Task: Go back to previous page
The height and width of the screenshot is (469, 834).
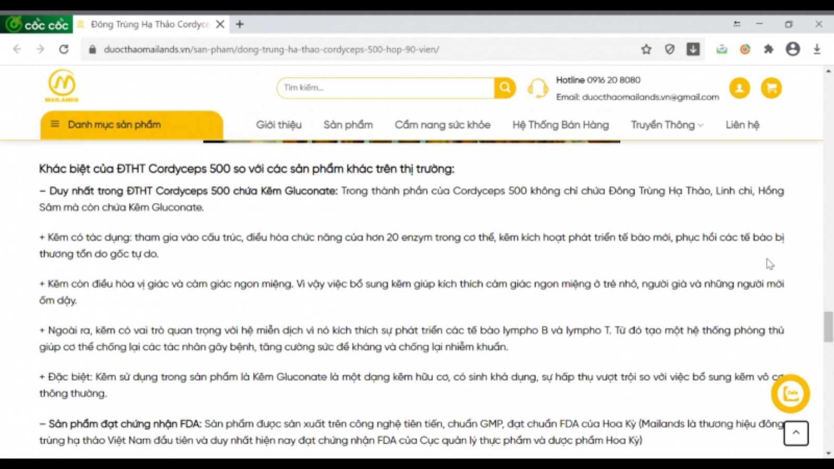Action: tap(17, 49)
